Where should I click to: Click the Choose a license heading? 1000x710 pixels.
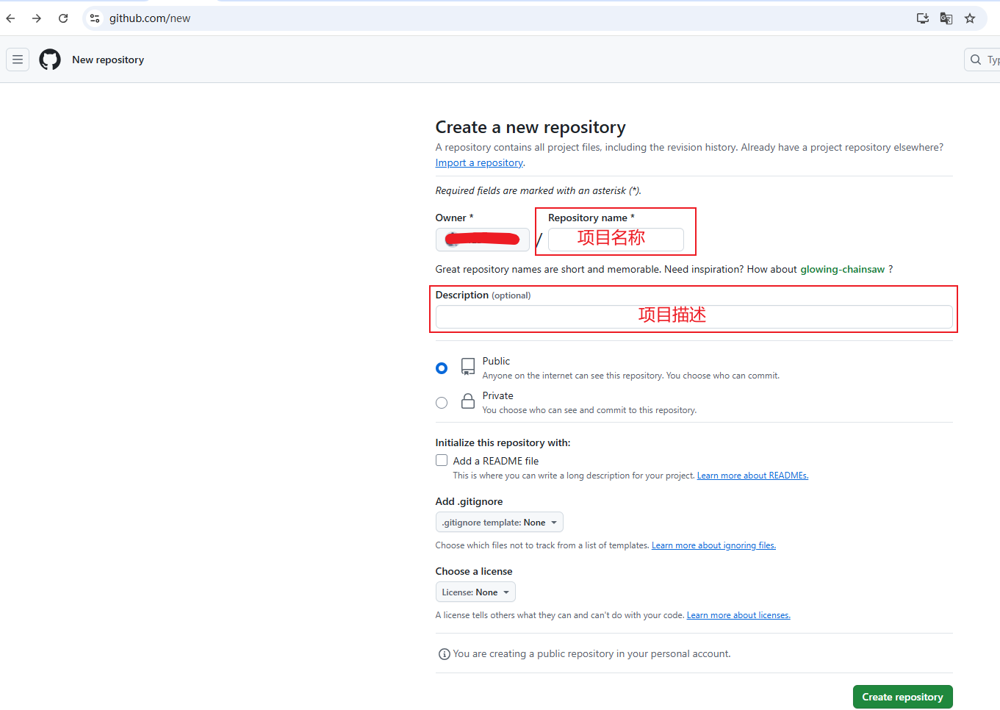[474, 571]
